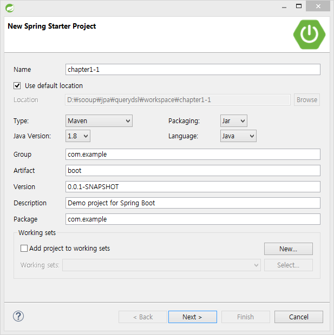
Task: Click the Version field 0.0.1-SNAPSHOT
Action: tap(193, 187)
